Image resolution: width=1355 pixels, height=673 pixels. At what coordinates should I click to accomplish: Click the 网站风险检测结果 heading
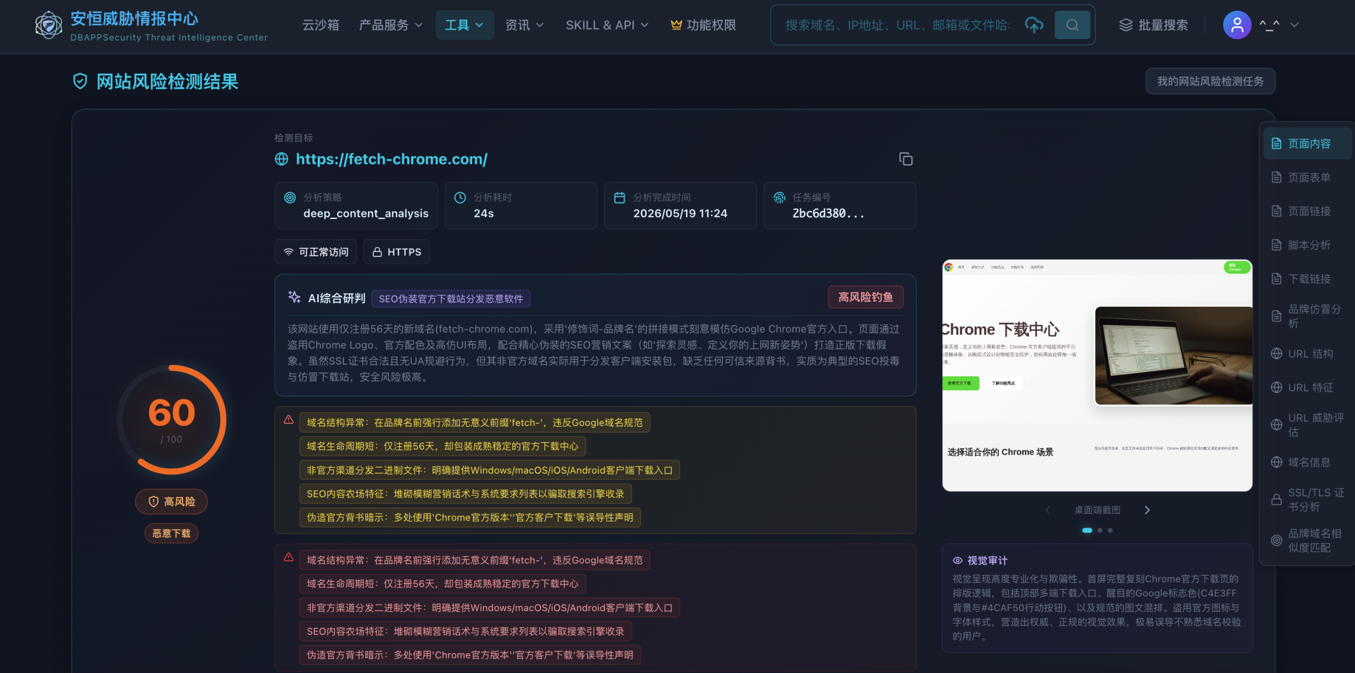tap(167, 81)
